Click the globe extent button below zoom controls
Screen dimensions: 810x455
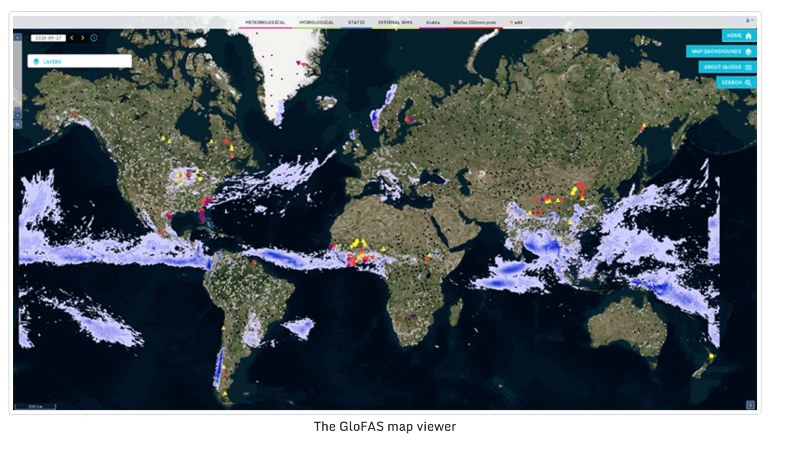tap(18, 124)
